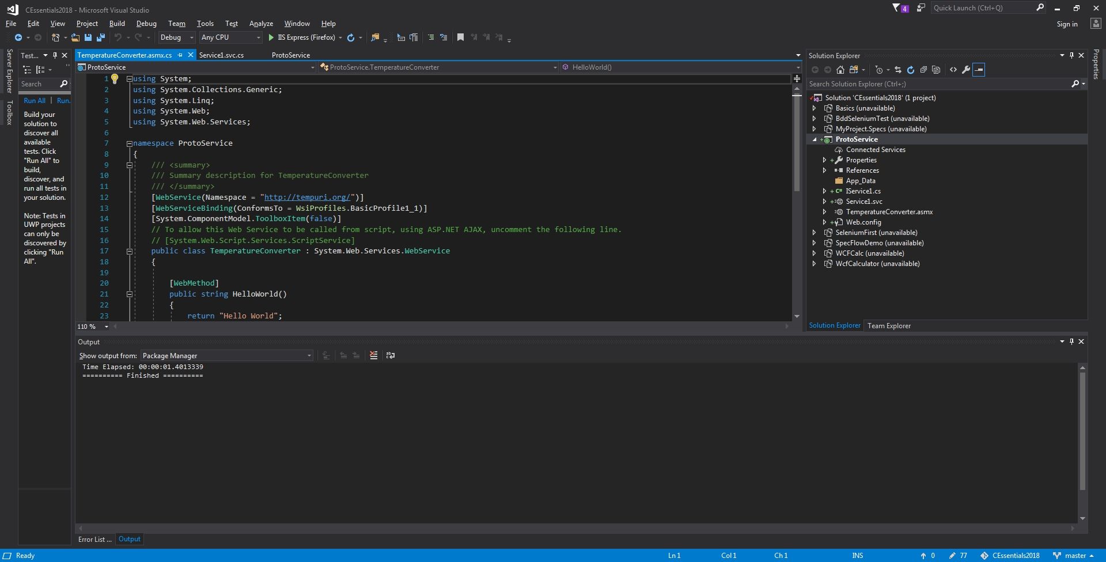Collapse the namespace ProtoService code block
This screenshot has width=1106, height=562.
click(x=130, y=143)
